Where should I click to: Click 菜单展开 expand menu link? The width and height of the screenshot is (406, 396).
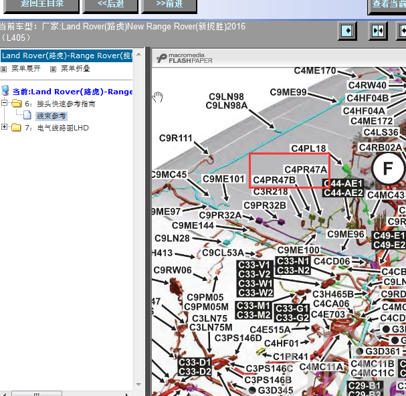(x=26, y=69)
